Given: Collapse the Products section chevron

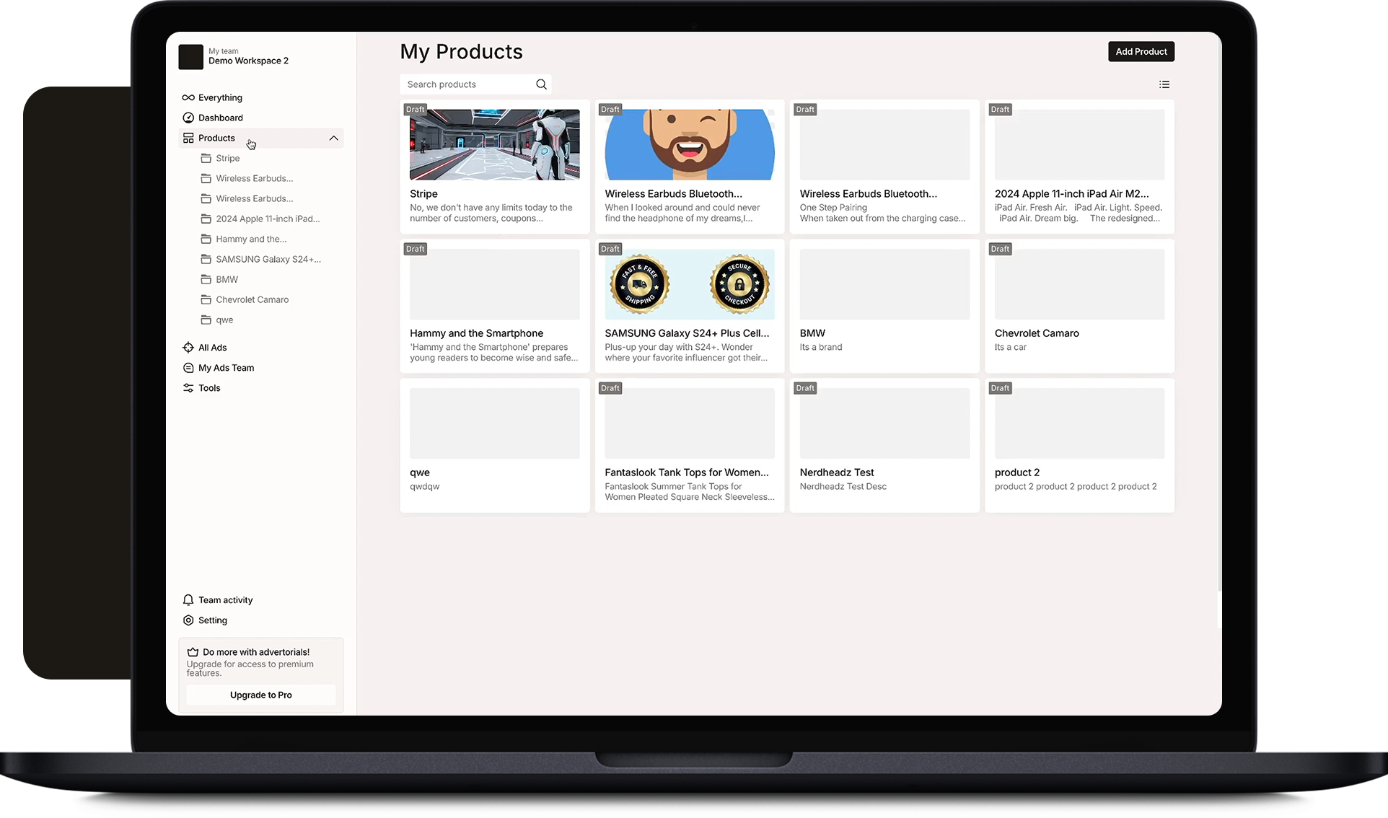Looking at the screenshot, I should coord(333,138).
